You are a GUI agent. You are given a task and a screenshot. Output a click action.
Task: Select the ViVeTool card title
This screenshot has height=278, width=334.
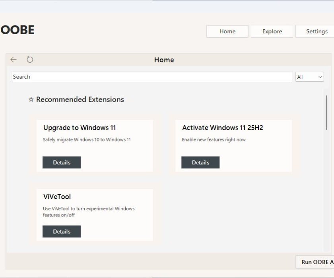tap(57, 197)
